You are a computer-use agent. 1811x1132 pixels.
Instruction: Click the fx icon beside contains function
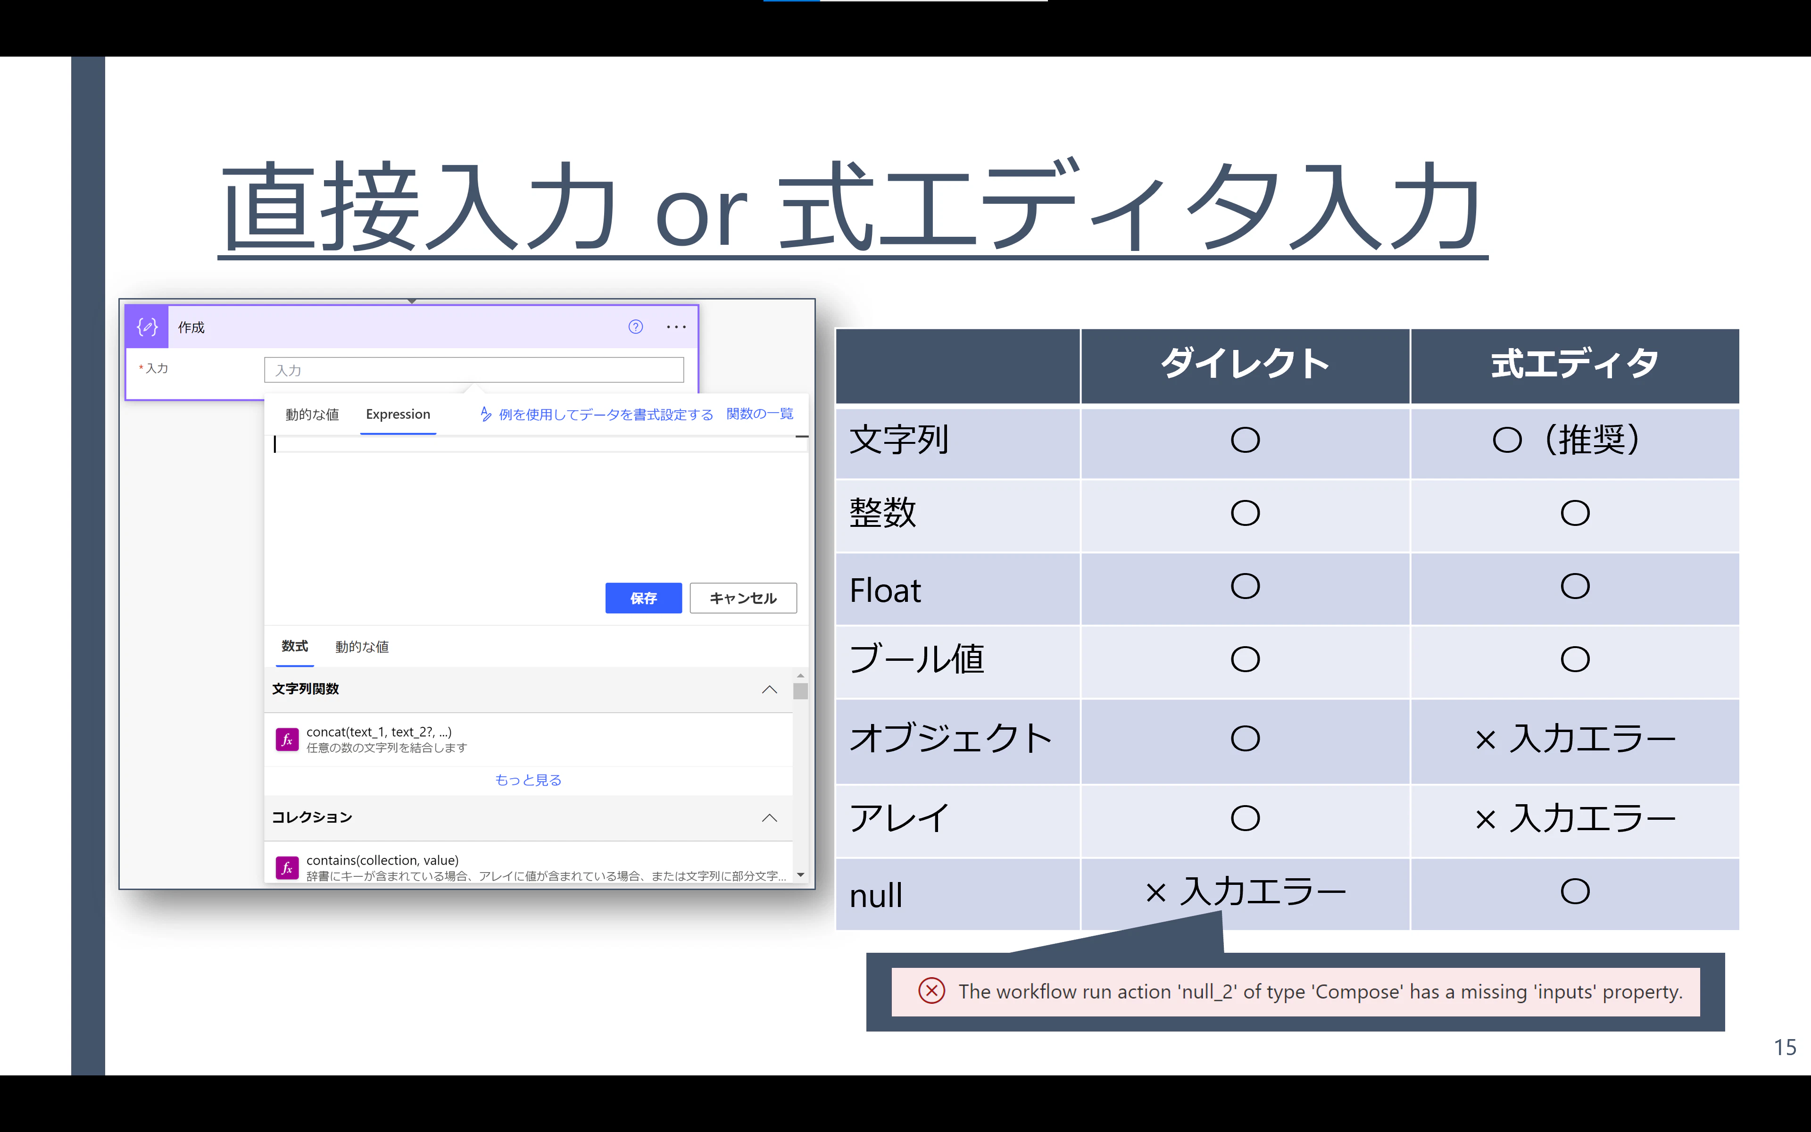[287, 868]
